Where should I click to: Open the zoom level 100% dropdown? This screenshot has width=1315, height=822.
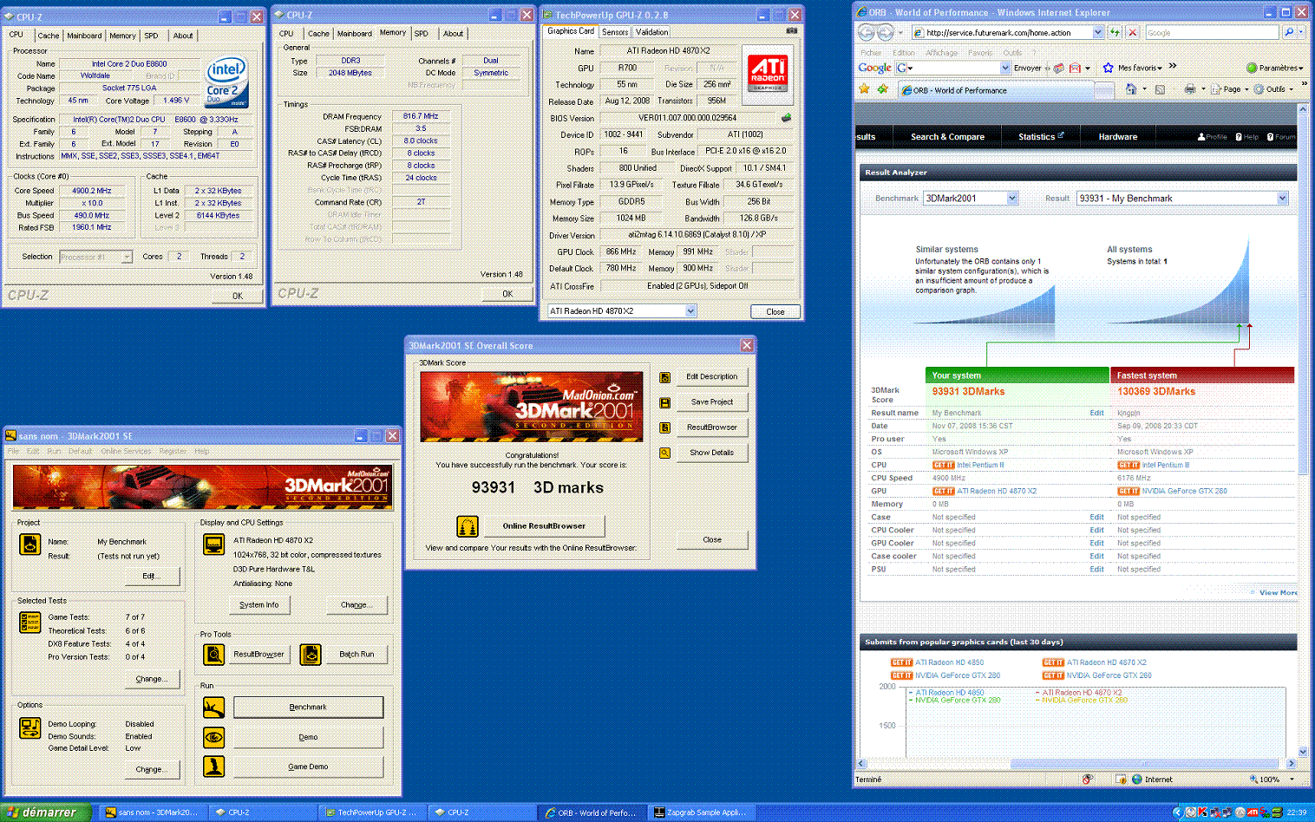(1292, 780)
